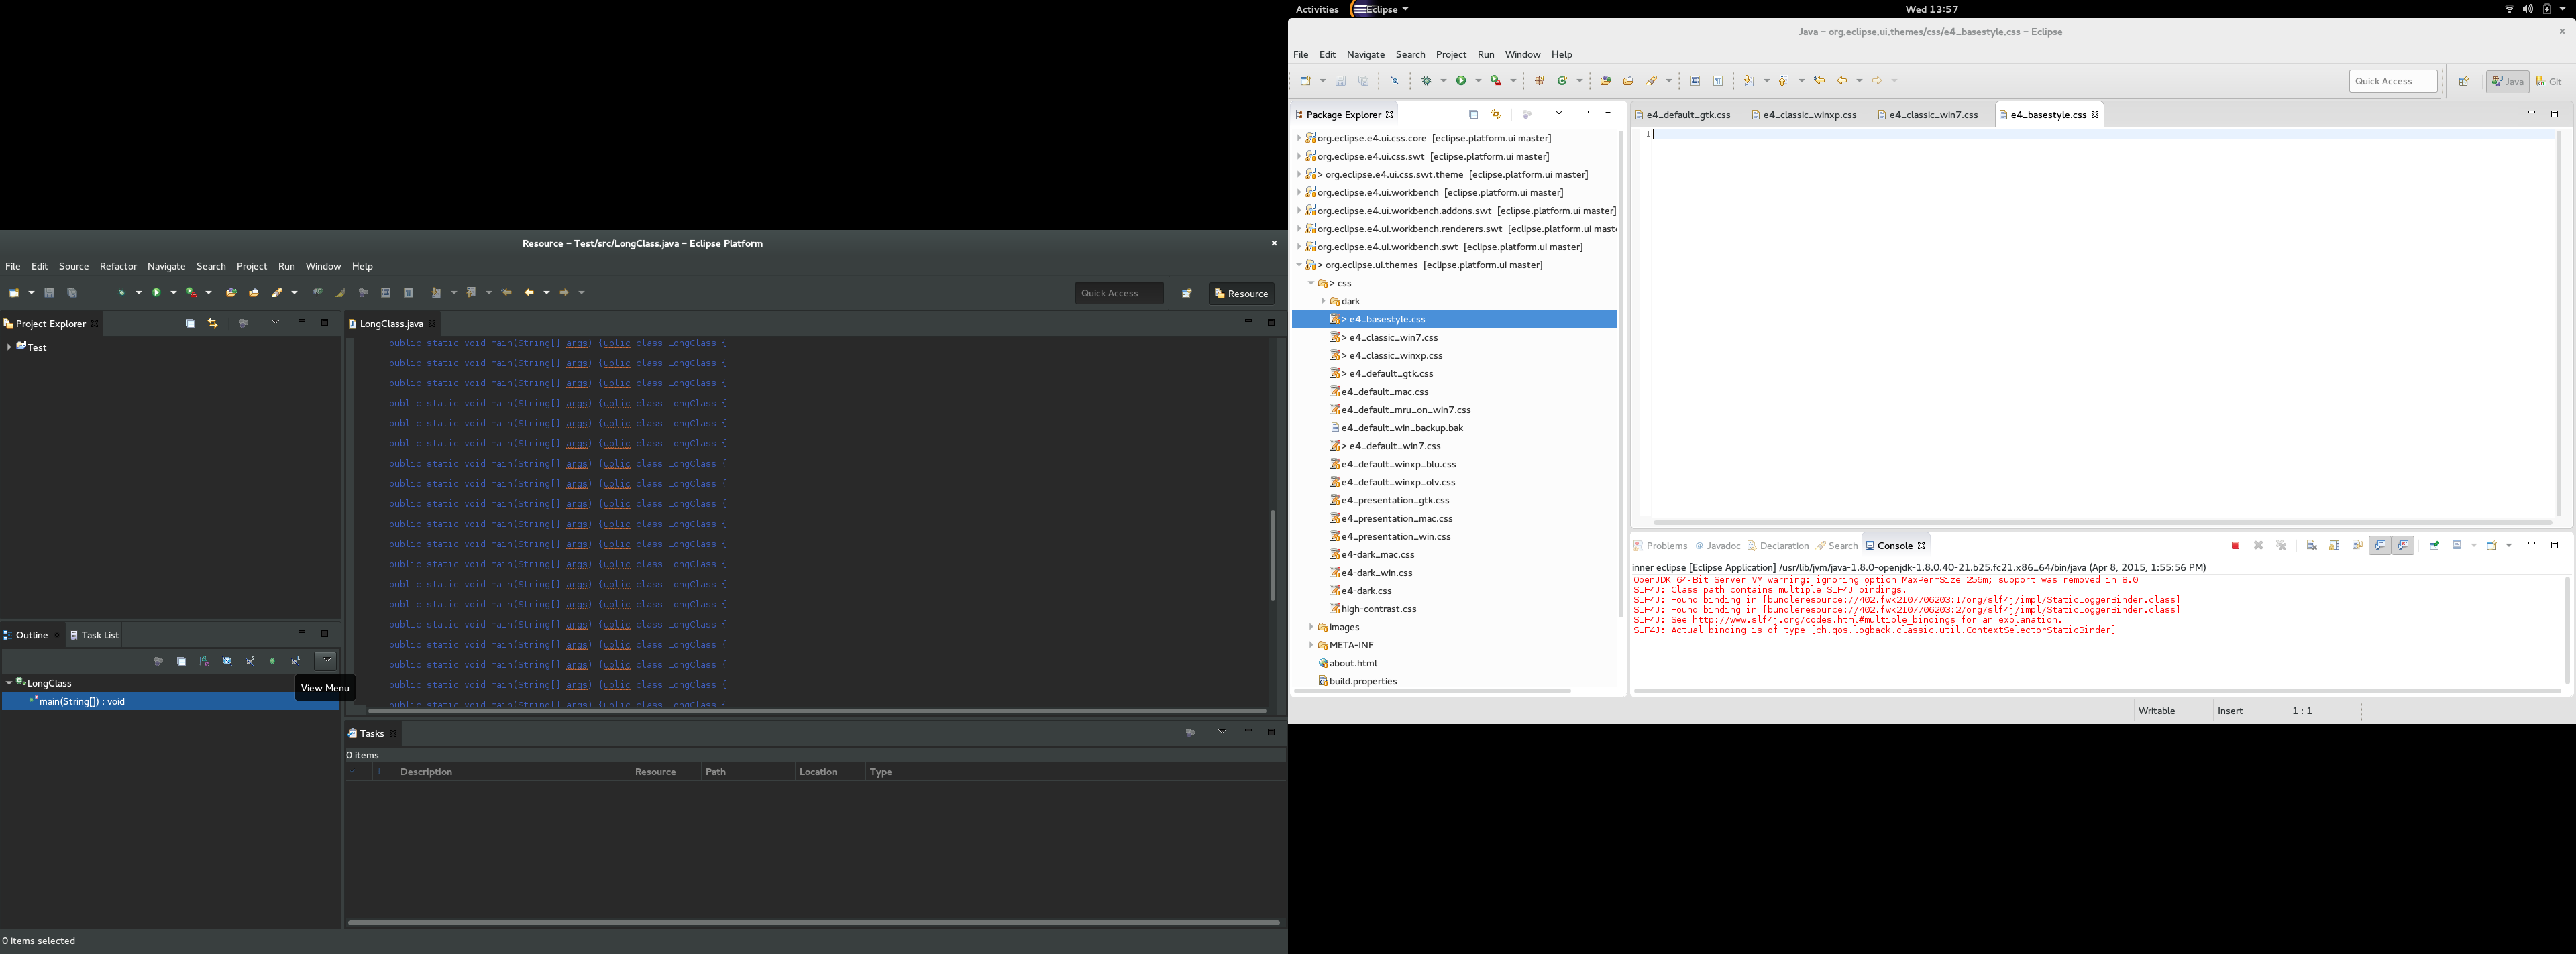Click Sort icon in Outline view toolbar

tap(204, 661)
